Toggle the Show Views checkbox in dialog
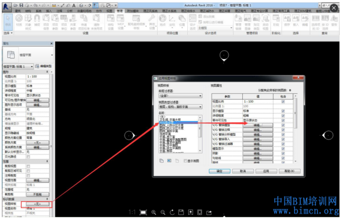Screen dimensions: 342x219 click(x=185, y=161)
